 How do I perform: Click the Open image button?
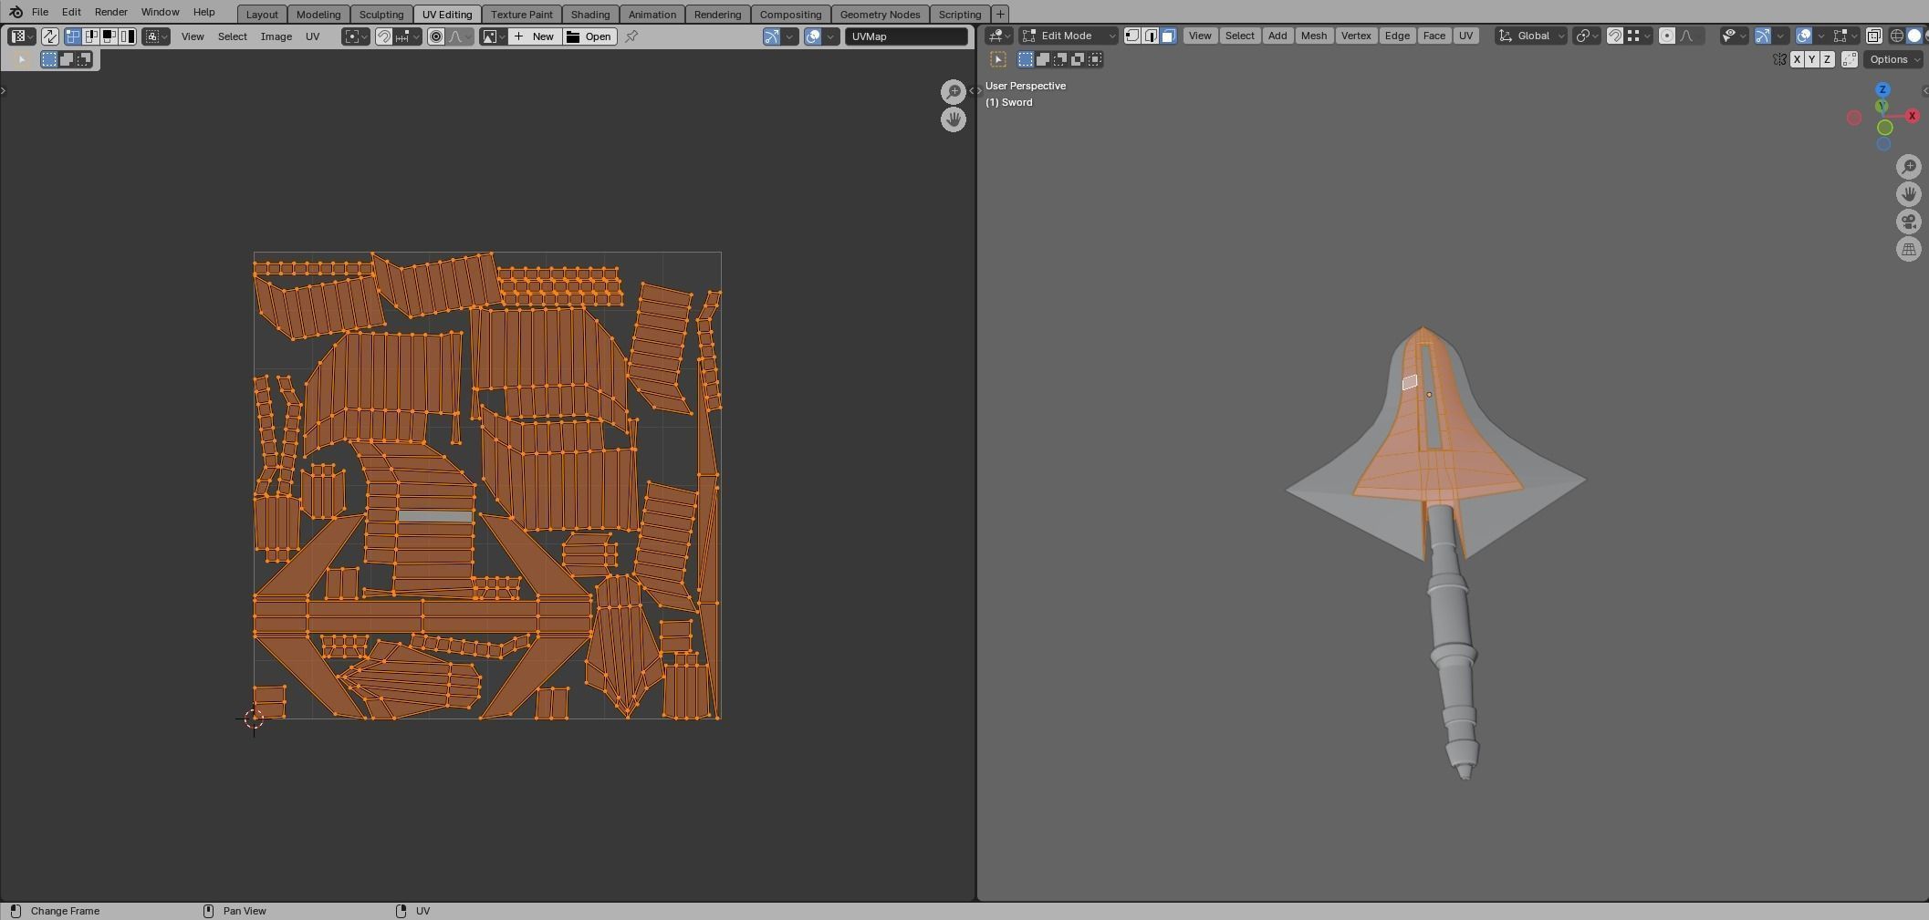[589, 36]
